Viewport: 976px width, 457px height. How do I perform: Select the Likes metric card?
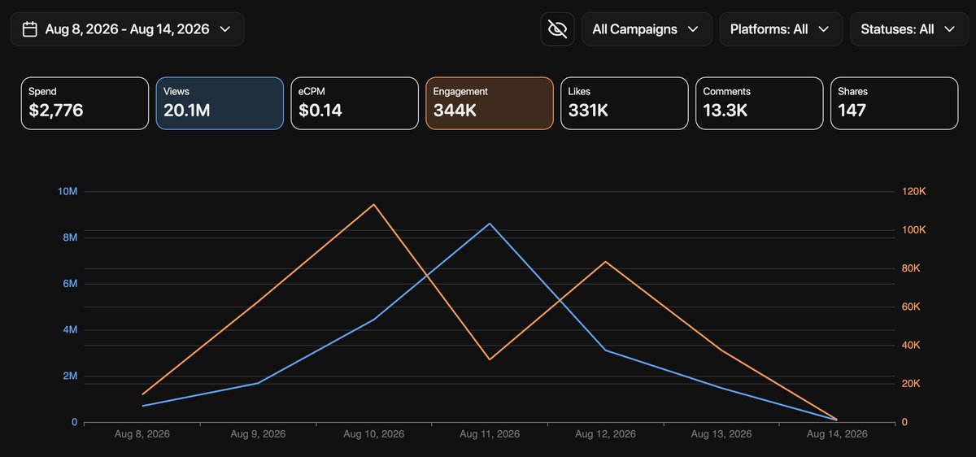pyautogui.click(x=625, y=103)
